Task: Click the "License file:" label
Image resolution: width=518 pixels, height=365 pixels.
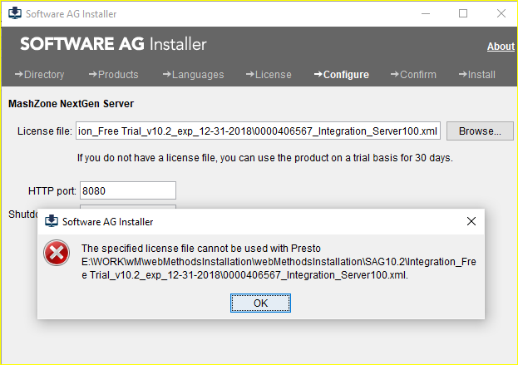Action: pos(45,131)
